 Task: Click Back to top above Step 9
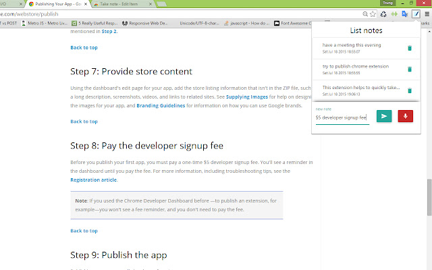tap(84, 231)
